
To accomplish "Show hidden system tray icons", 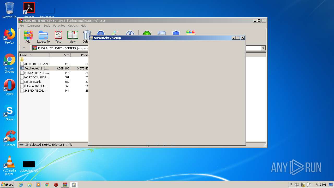I will pyautogui.click(x=291, y=184).
